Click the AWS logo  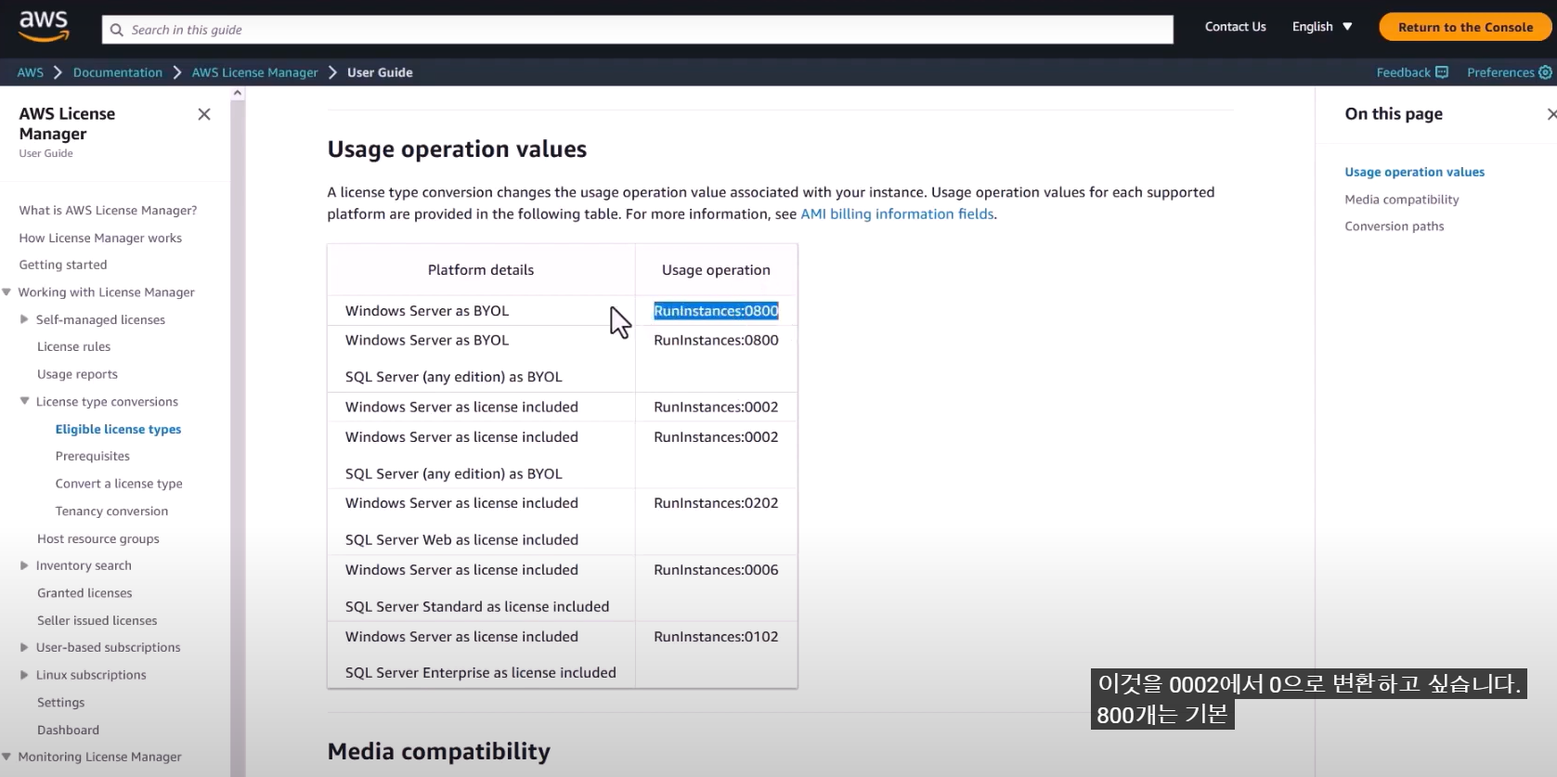point(44,27)
